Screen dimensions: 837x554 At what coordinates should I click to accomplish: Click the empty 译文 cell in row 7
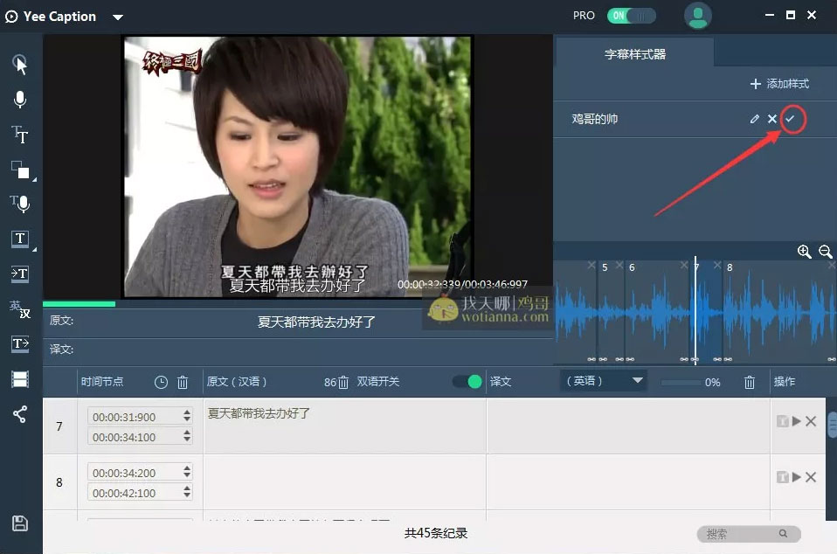[627, 426]
